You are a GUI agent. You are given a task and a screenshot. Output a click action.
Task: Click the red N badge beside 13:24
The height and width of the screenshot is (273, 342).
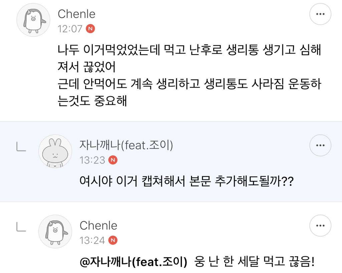pyautogui.click(x=113, y=240)
